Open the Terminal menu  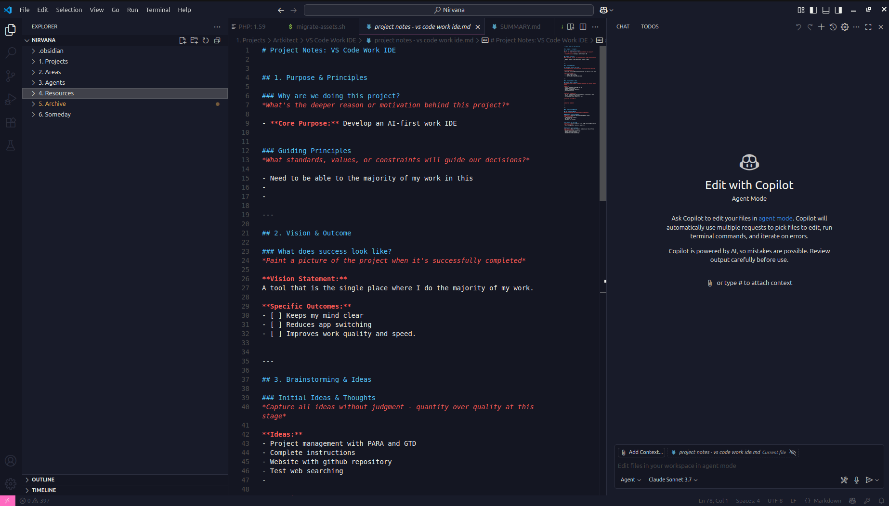tap(158, 10)
